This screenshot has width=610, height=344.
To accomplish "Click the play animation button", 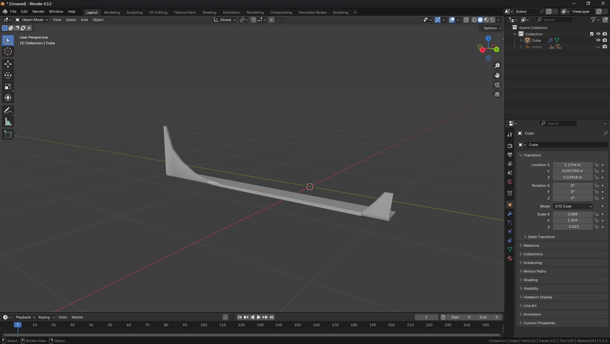I will (x=258, y=317).
